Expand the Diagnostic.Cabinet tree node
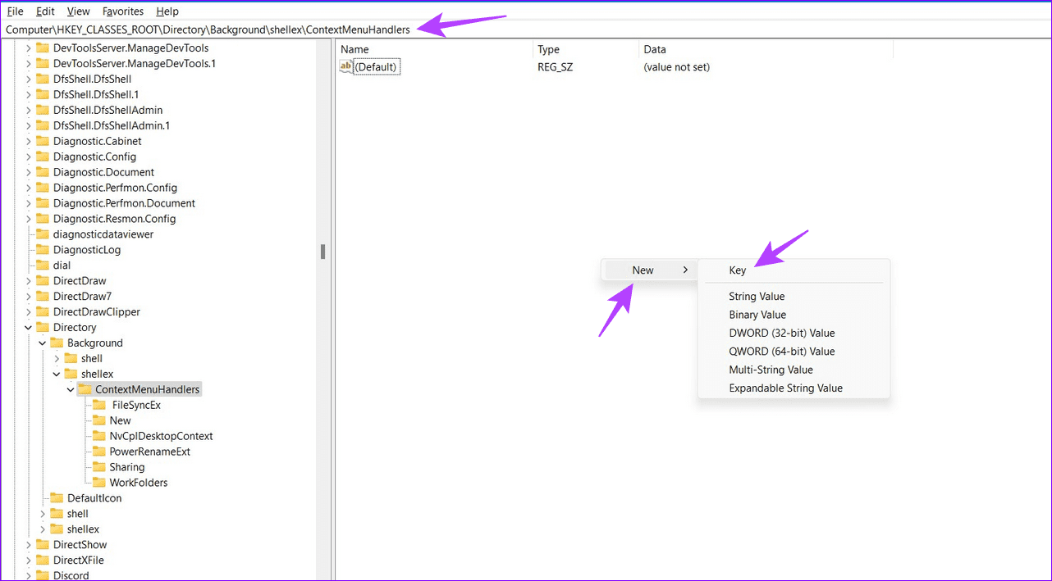Viewport: 1052px width, 581px height. (x=29, y=141)
